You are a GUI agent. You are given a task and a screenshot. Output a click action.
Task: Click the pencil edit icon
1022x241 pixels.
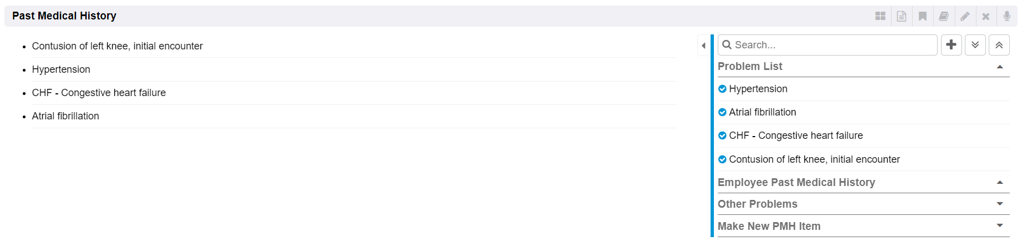(965, 16)
